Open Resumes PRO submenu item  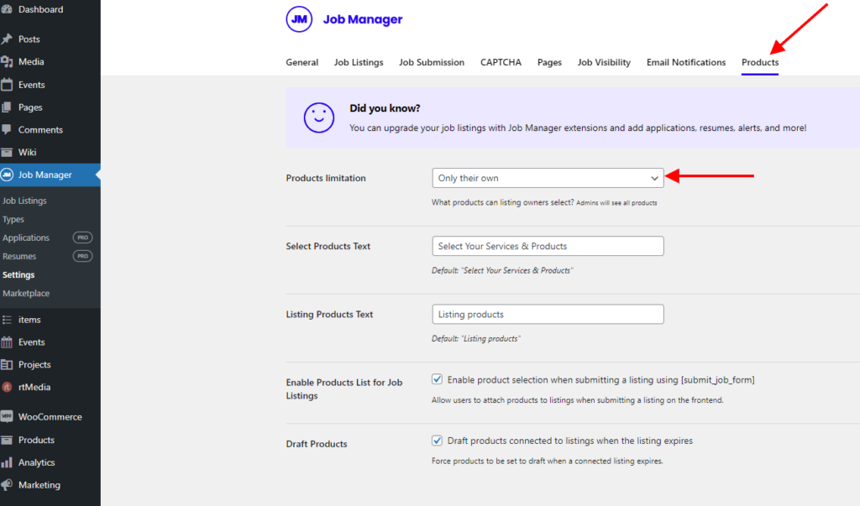point(19,256)
